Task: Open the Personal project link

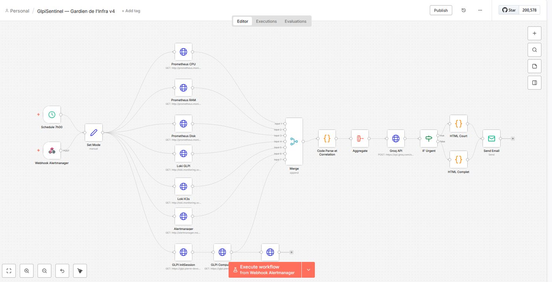Action: pyautogui.click(x=17, y=11)
